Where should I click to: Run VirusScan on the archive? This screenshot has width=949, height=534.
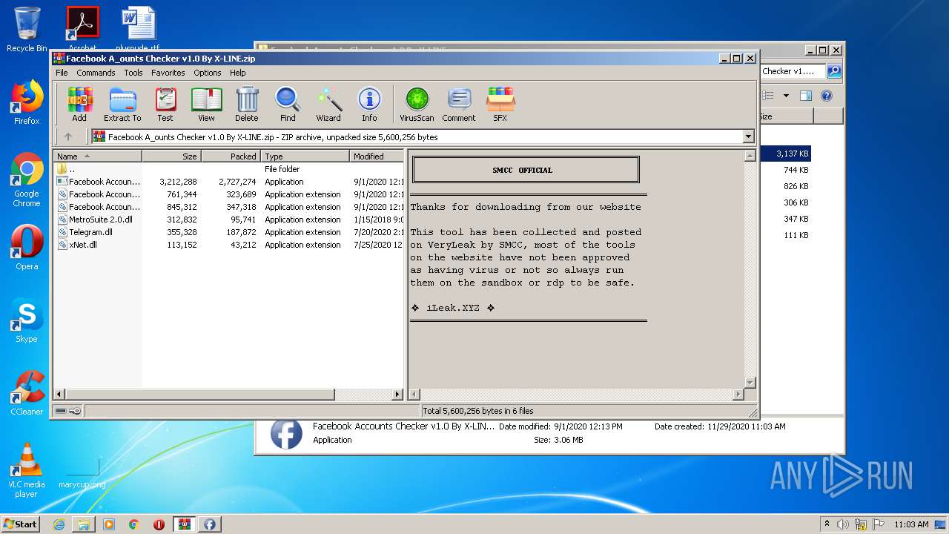click(417, 105)
